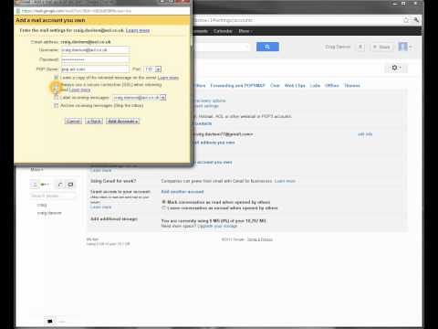The height and width of the screenshot is (329, 438).
Task: Click Add another account link
Action: (x=182, y=192)
